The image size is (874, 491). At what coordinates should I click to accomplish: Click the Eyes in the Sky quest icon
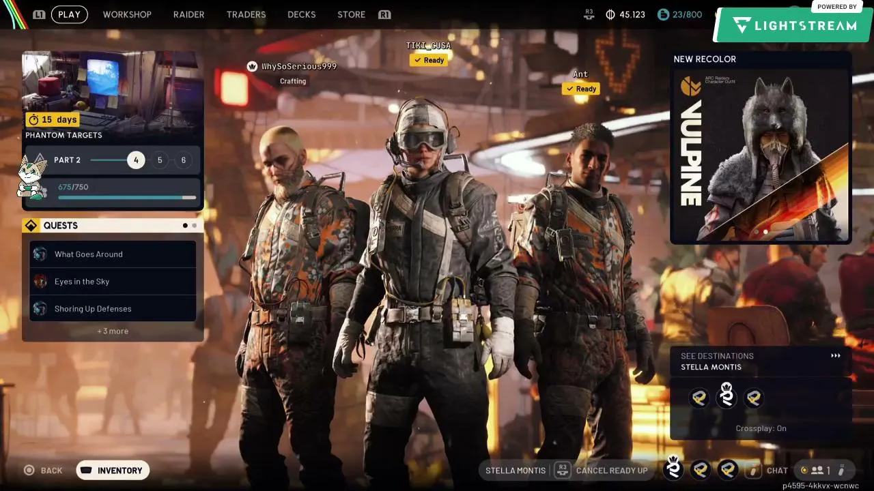point(40,282)
